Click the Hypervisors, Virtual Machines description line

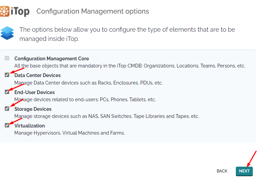69,133
